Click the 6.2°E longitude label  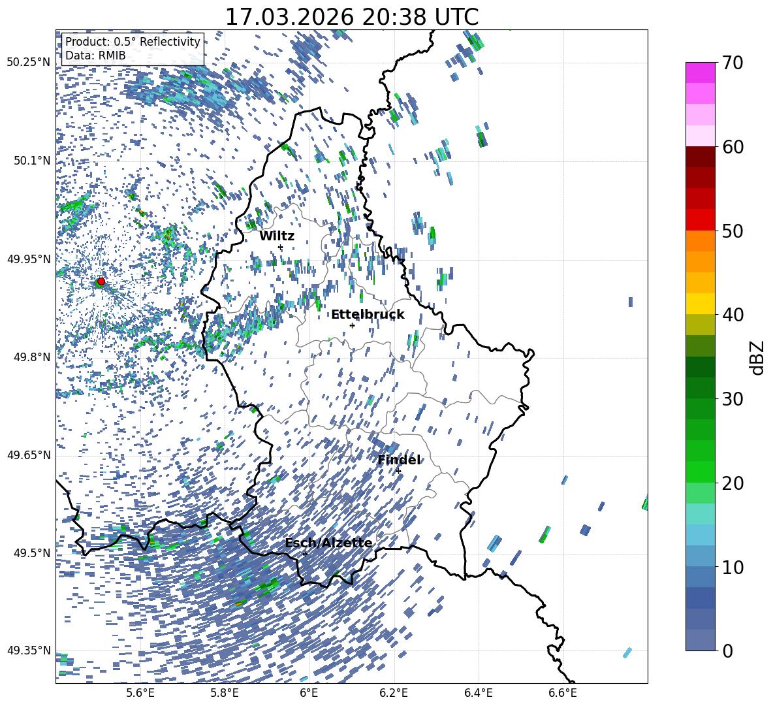(x=394, y=694)
